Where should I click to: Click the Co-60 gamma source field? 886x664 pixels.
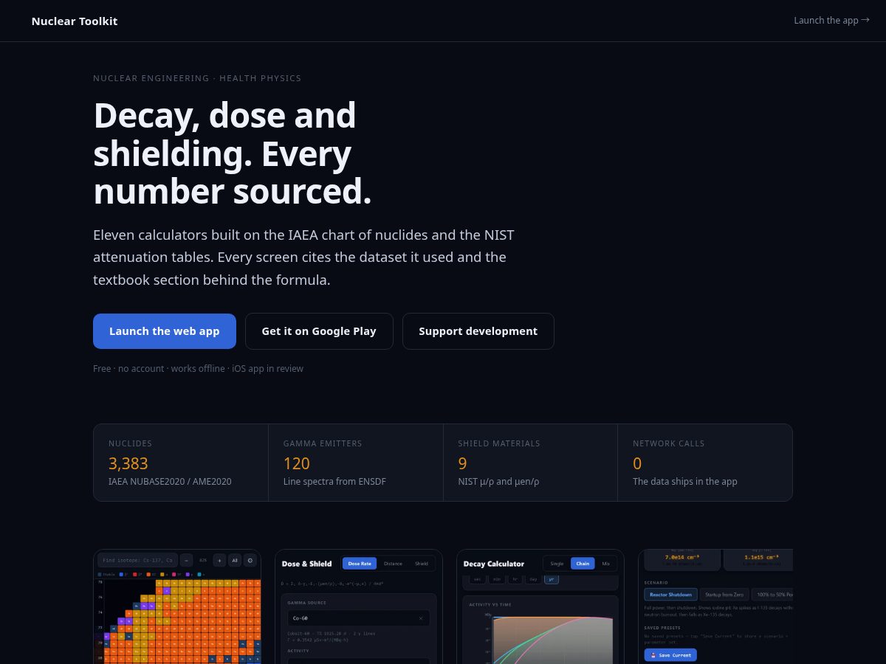click(359, 618)
